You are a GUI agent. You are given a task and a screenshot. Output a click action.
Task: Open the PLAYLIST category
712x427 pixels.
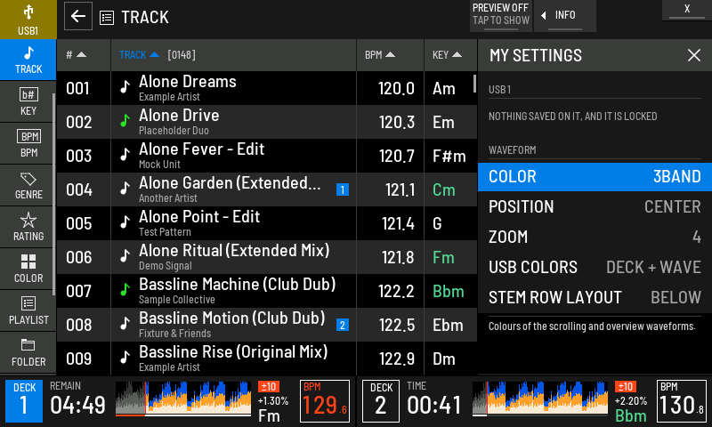pyautogui.click(x=28, y=310)
